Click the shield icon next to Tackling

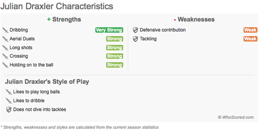click(135, 39)
